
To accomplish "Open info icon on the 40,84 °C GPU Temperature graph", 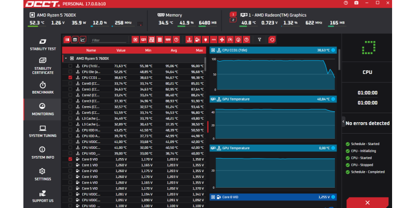I will pyautogui.click(x=333, y=99).
